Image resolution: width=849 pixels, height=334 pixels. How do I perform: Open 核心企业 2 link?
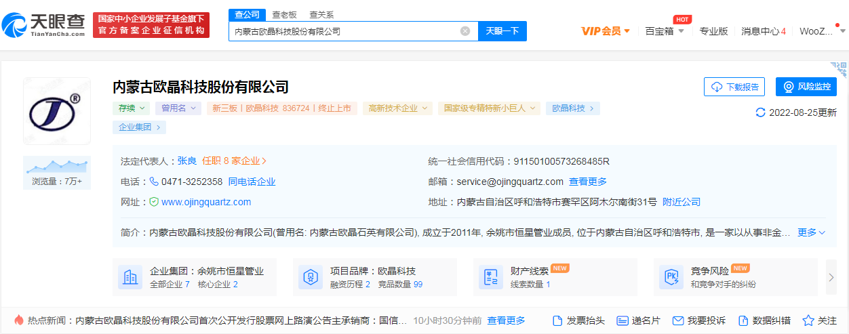click(x=218, y=285)
